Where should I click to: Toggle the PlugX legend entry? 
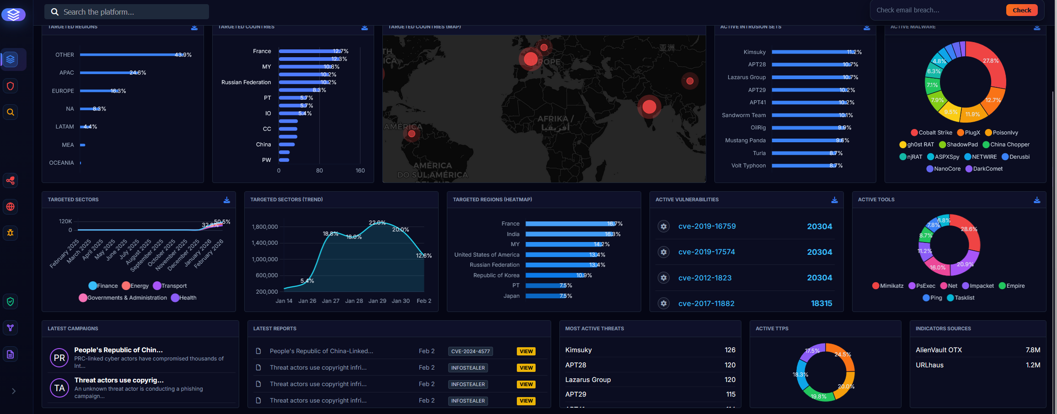[x=969, y=133]
